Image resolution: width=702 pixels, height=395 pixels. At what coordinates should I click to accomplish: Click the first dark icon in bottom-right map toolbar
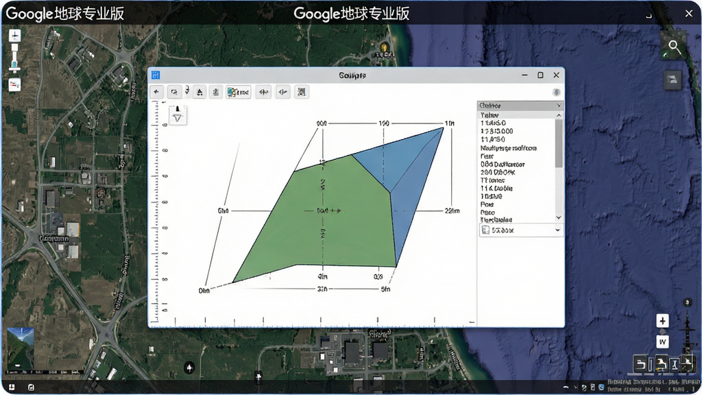(641, 364)
